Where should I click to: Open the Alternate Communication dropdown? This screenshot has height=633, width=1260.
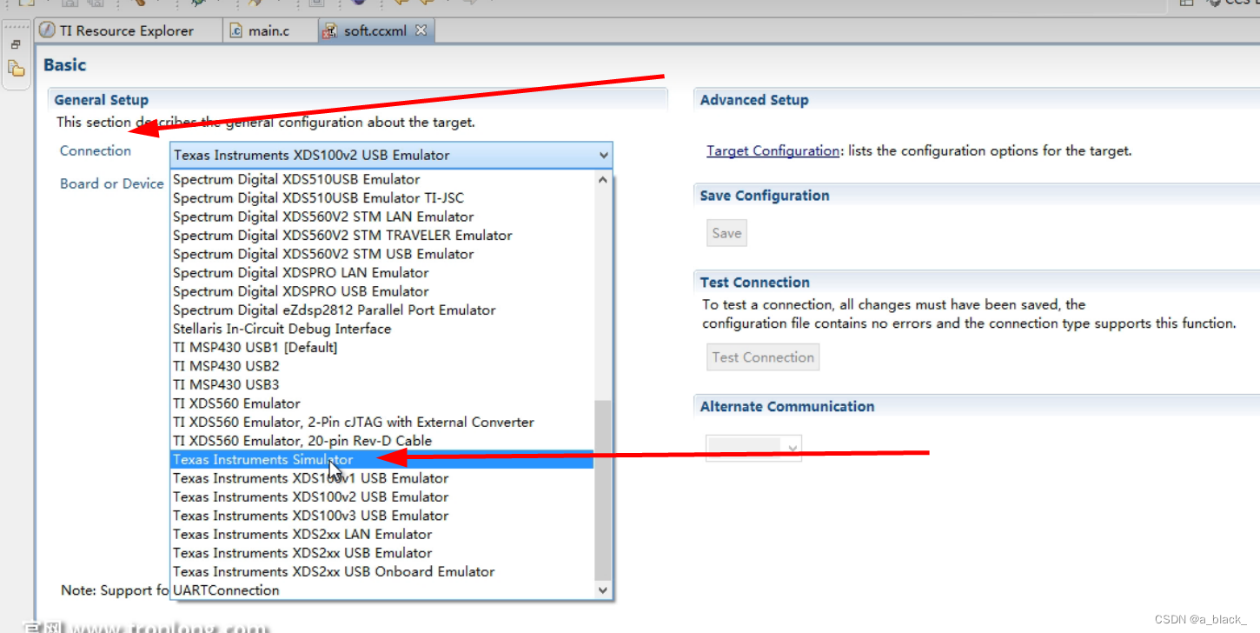pos(753,448)
